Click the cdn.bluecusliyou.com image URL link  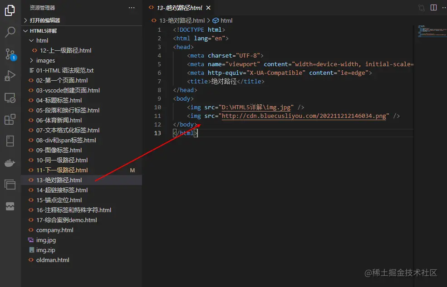coord(304,116)
